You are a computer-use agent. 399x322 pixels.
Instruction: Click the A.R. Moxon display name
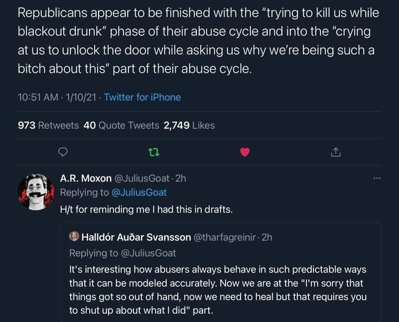(85, 178)
